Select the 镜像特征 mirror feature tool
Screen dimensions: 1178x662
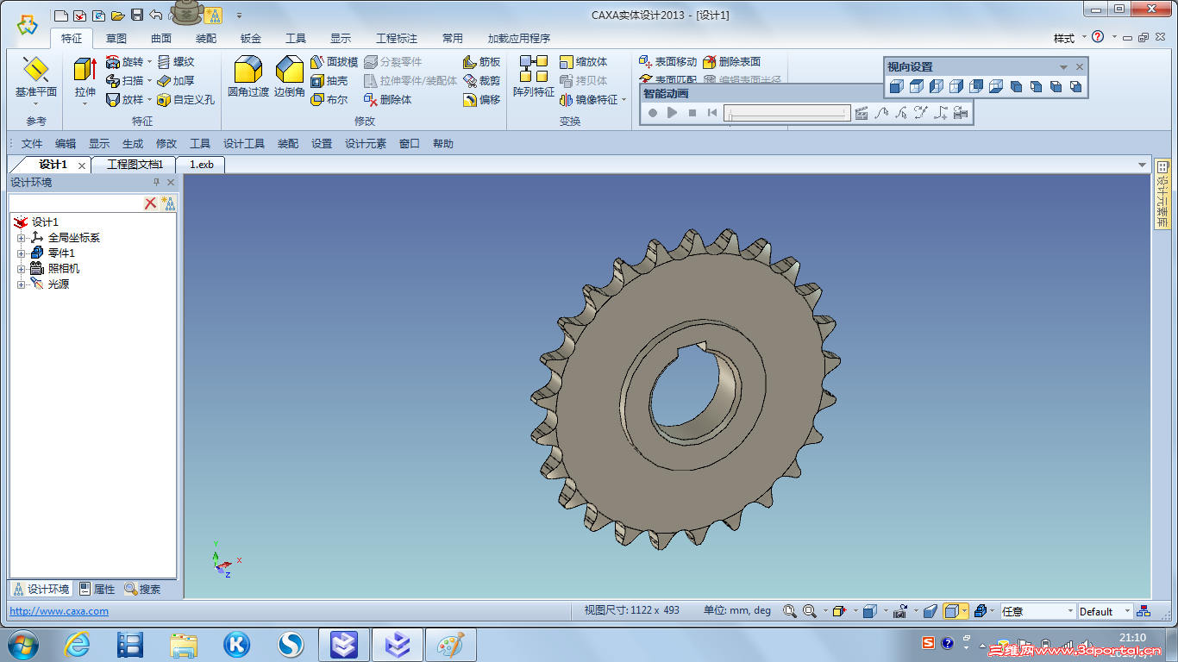(x=588, y=100)
